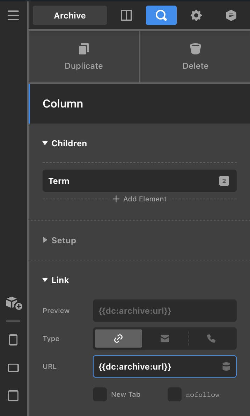250x416 pixels.
Task: Switch to the tablet portrait viewport icon
Action: coord(13,340)
